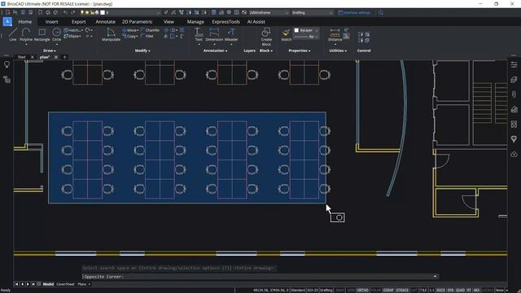Screen dimensions: 521x293
Task: Open the Export ribbon tab
Action: click(79, 22)
